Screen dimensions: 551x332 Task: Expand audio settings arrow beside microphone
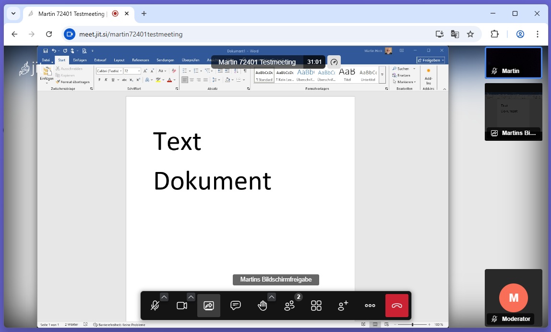[x=164, y=297]
